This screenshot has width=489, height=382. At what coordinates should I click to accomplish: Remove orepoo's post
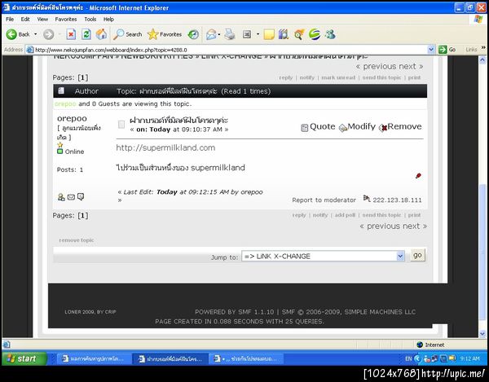[400, 127]
